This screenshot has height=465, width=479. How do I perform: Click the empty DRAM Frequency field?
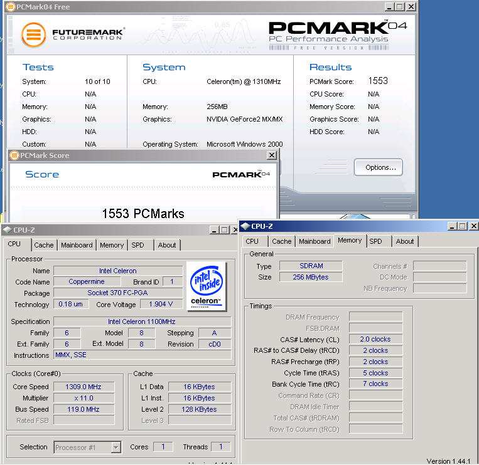pyautogui.click(x=375, y=316)
